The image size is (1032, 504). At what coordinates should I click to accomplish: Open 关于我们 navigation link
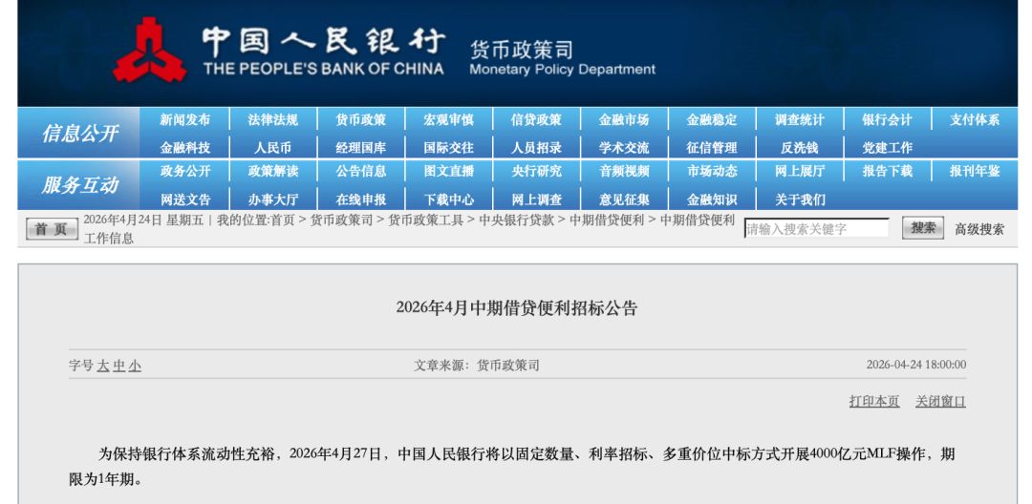(x=800, y=199)
